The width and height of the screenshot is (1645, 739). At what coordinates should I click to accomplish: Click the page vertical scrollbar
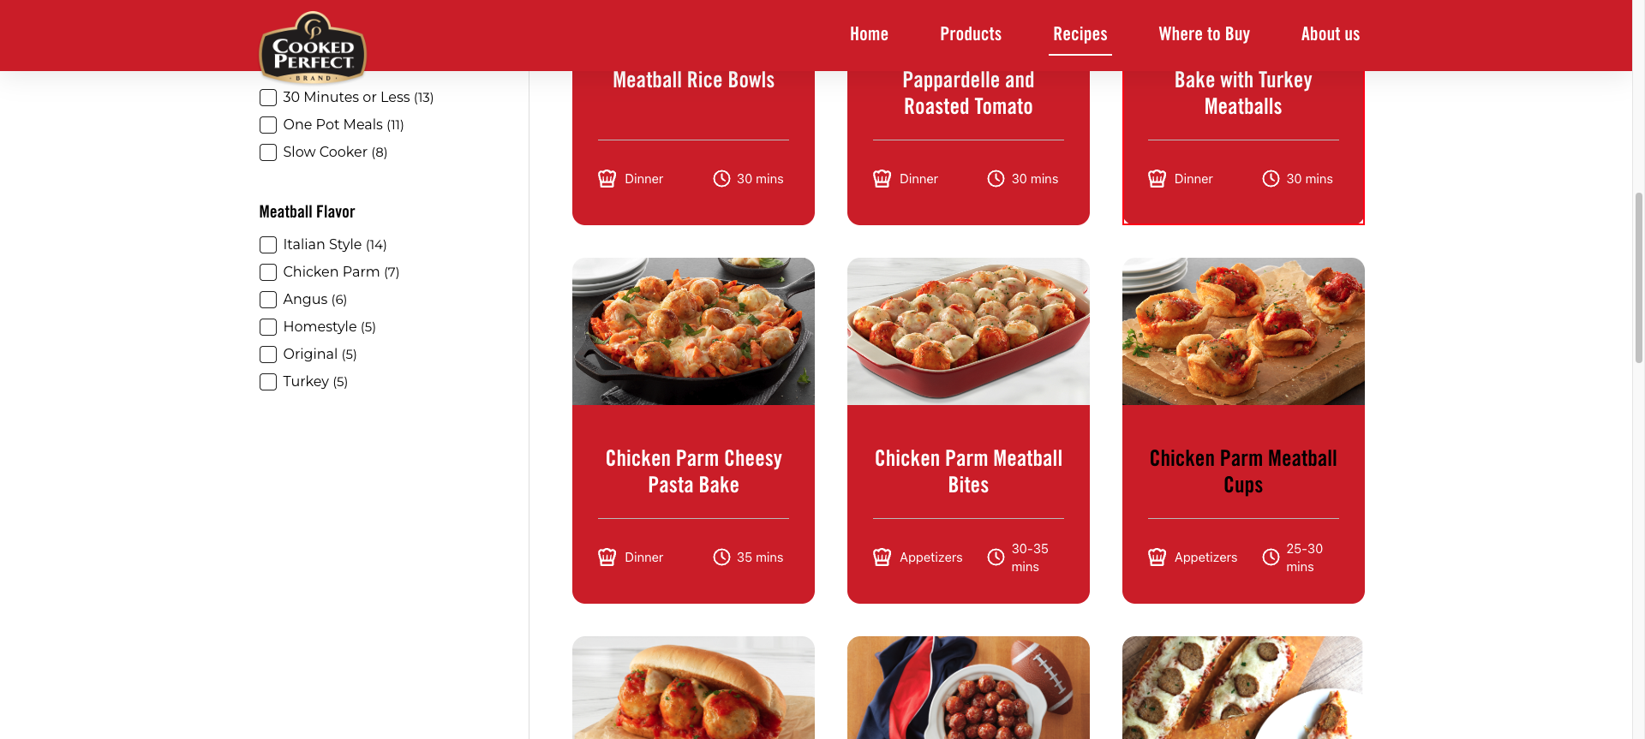coord(1639,277)
